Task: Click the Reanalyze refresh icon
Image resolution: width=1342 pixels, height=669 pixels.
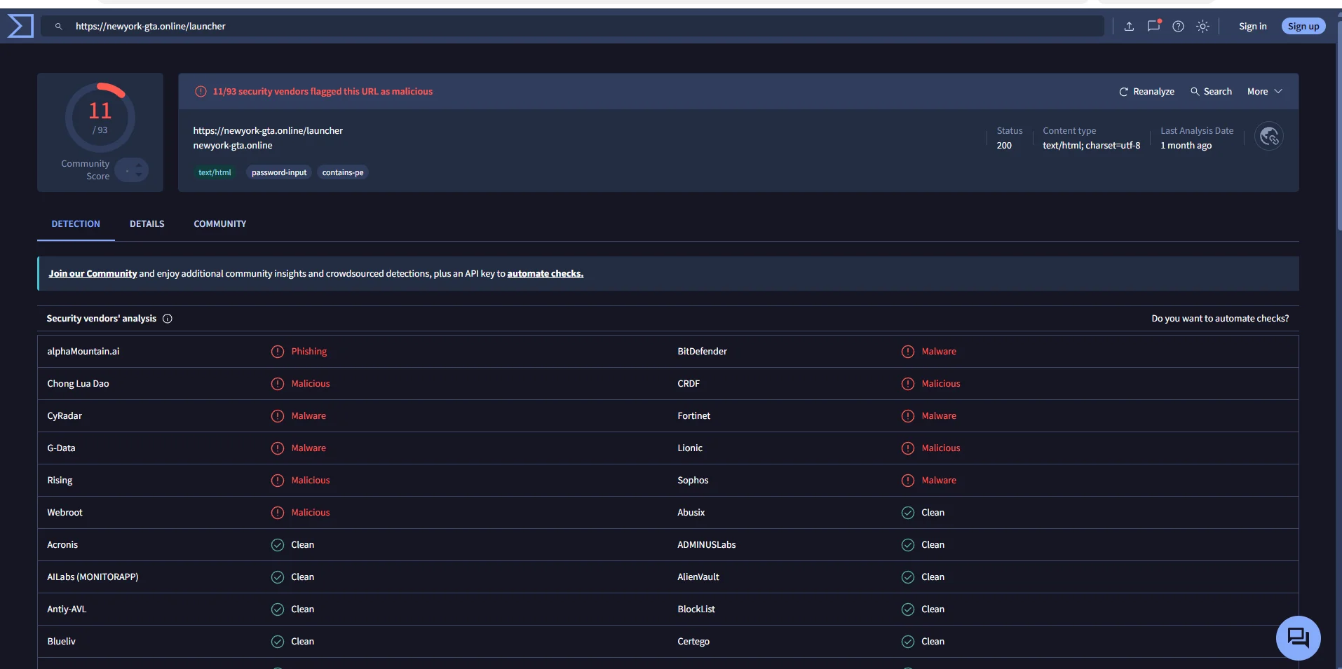Action: coord(1123,92)
